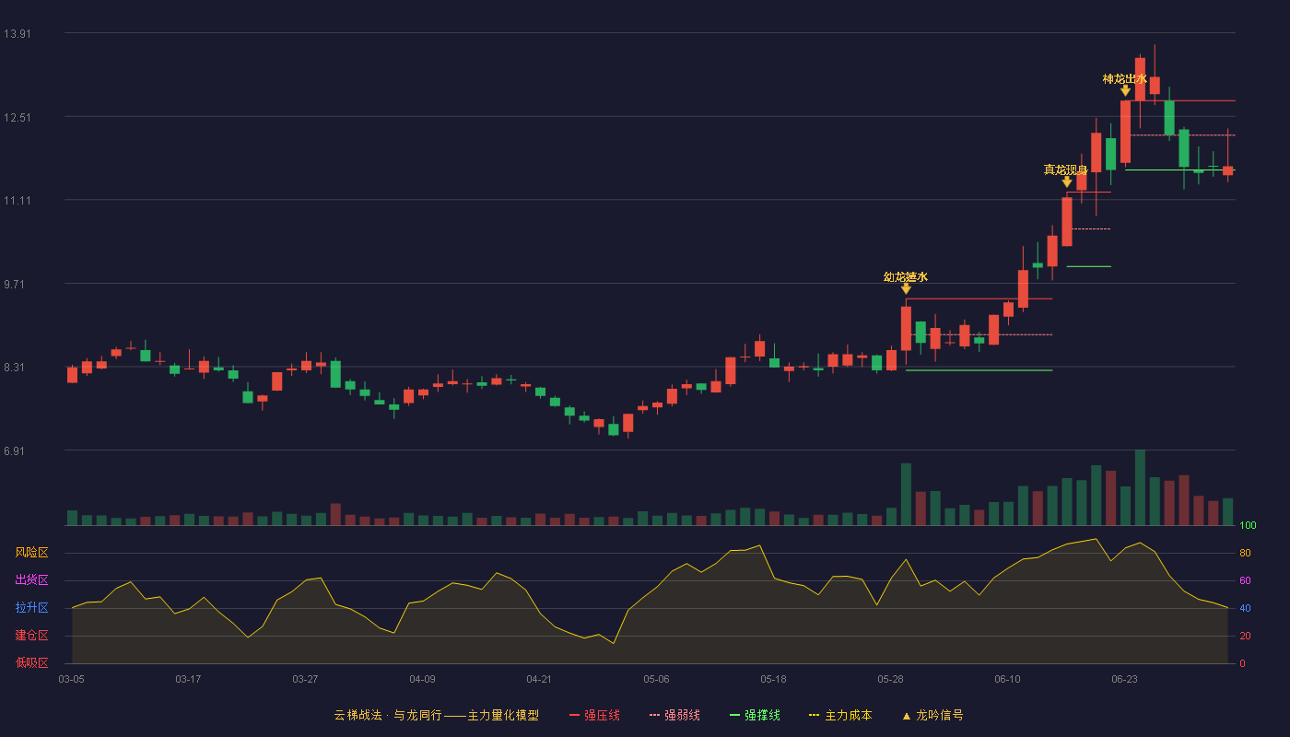
Task: Click the 9.71 price axis label
Action: (x=17, y=285)
